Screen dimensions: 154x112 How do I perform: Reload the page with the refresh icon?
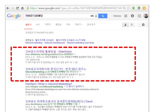click(x=17, y=8)
